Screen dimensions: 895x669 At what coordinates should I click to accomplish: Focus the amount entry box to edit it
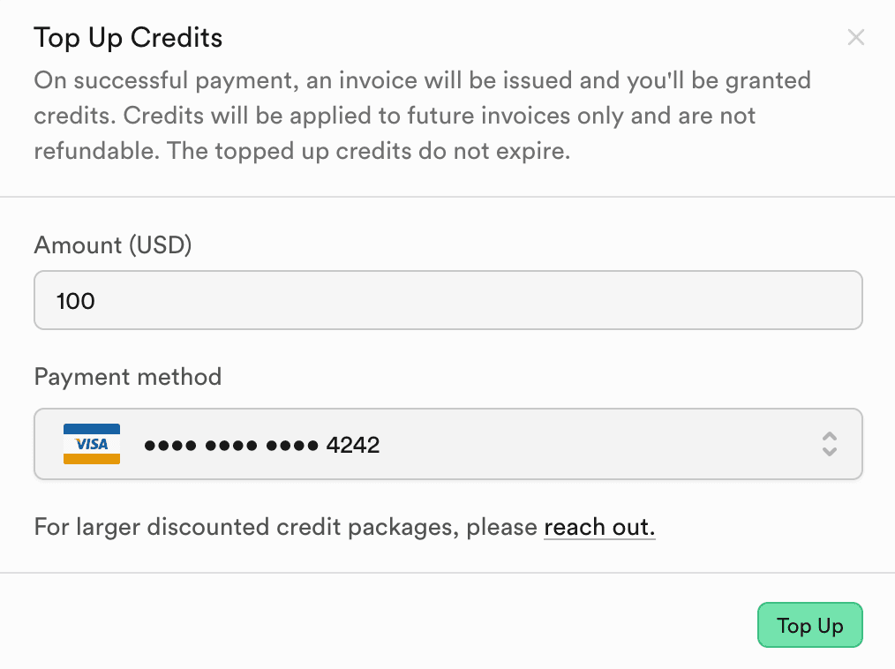click(447, 300)
